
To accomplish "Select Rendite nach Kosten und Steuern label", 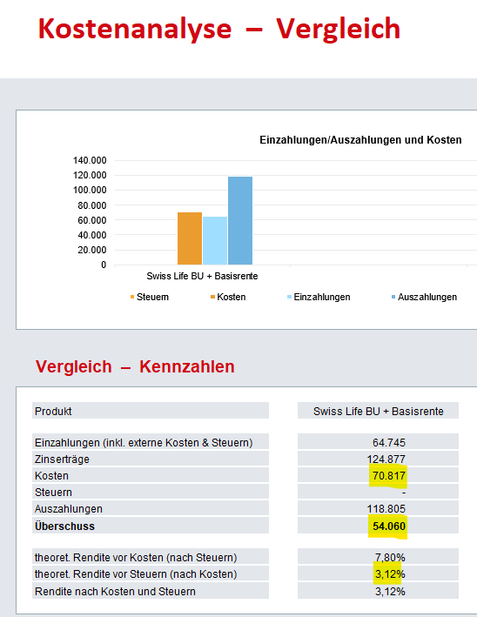I will pos(115,592).
